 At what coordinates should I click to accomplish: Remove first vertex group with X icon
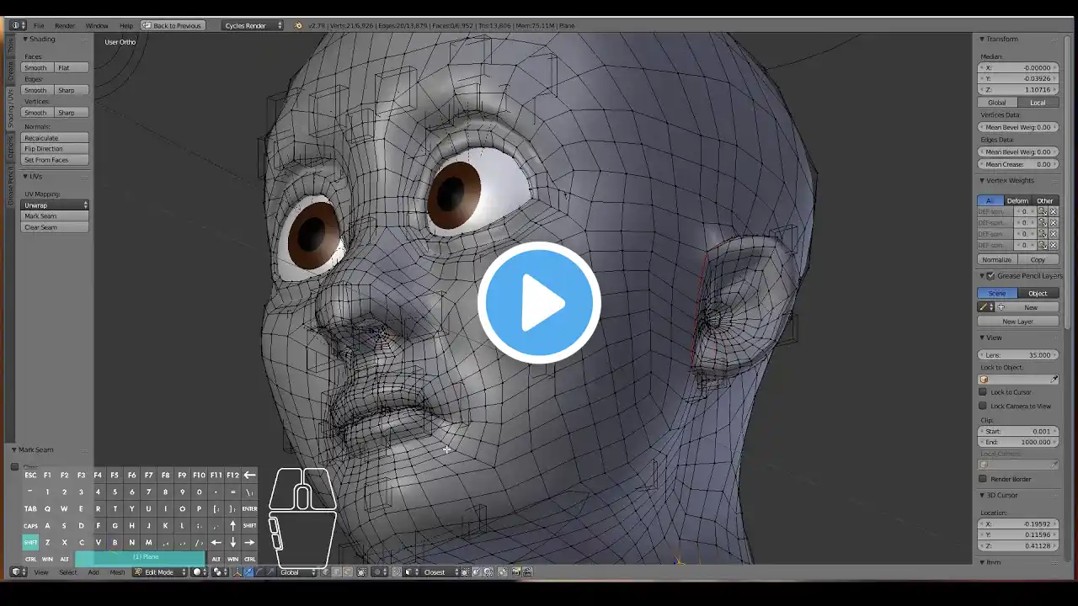1054,212
